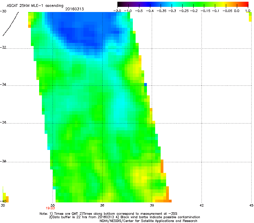Click the longitude label 33
The width and height of the screenshot is (254, 223).
click(x=53, y=206)
